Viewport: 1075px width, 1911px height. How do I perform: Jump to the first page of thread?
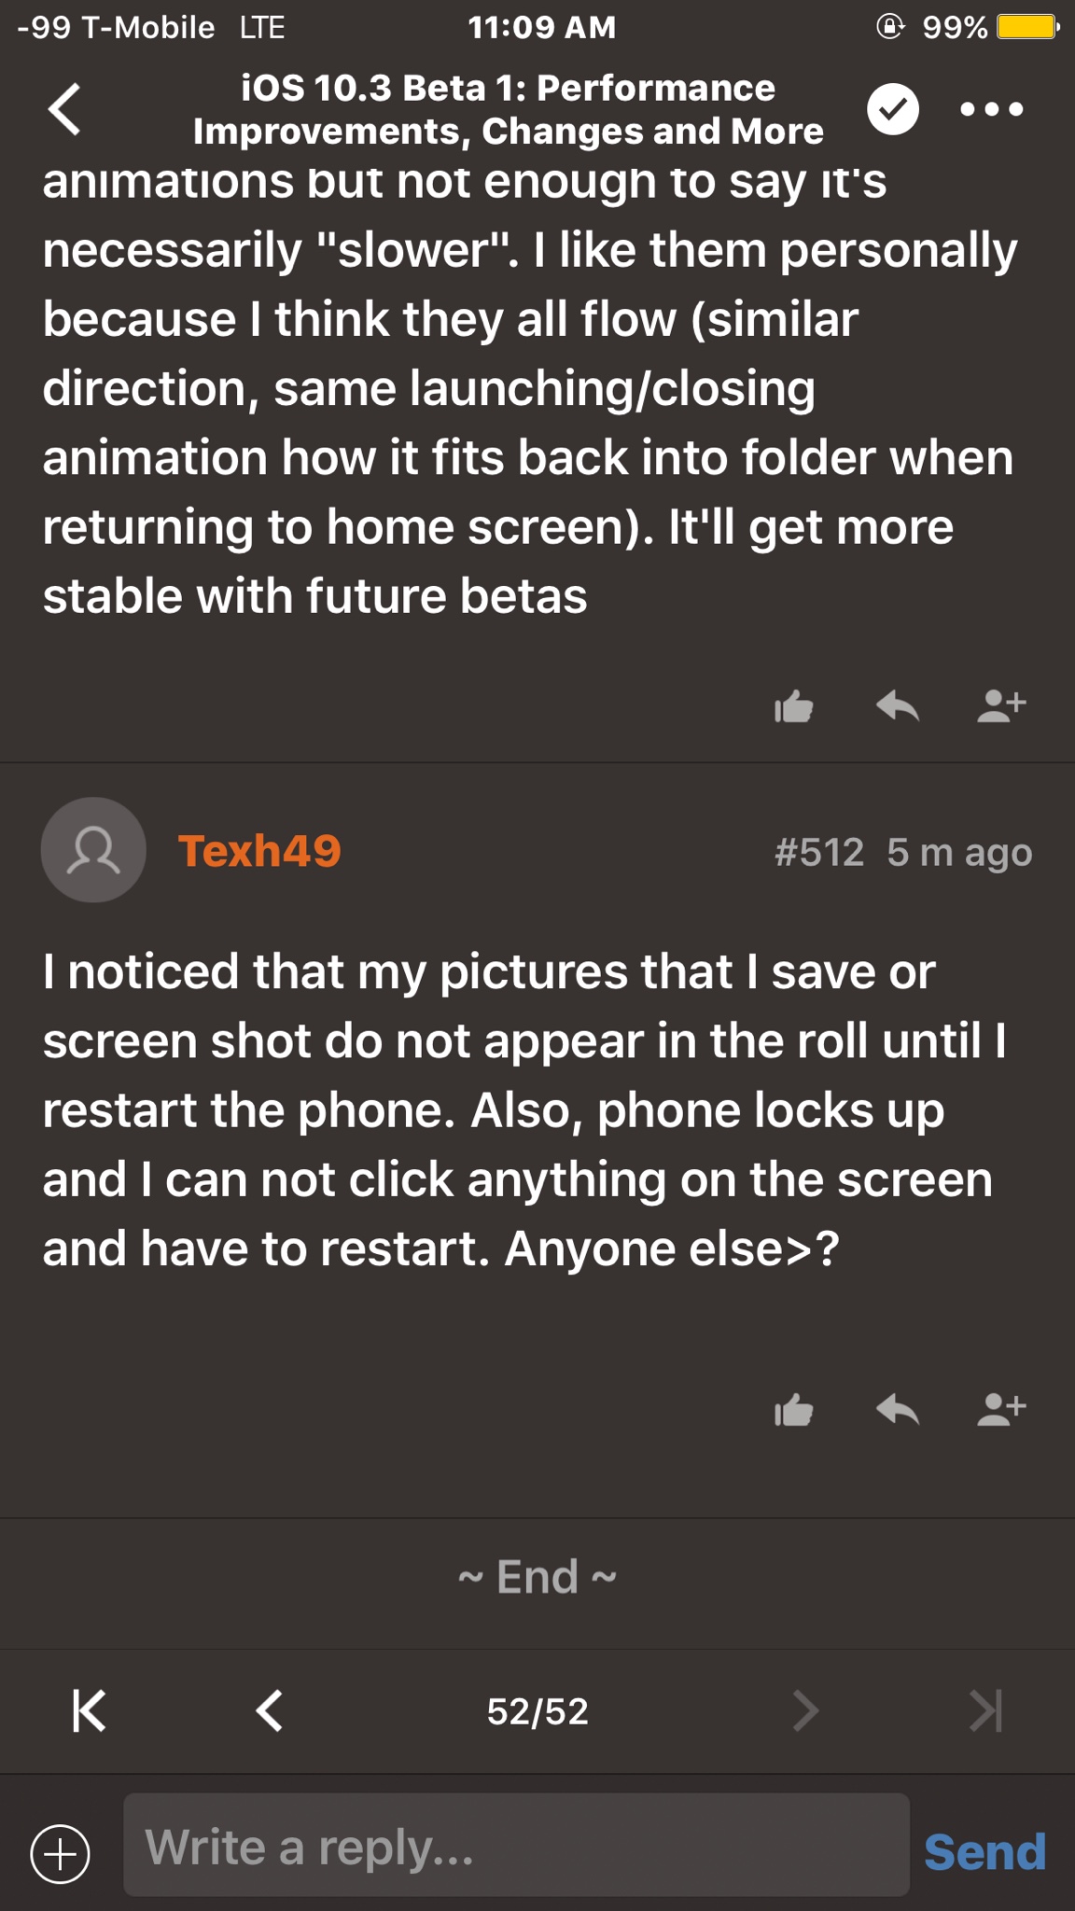[x=89, y=1711]
